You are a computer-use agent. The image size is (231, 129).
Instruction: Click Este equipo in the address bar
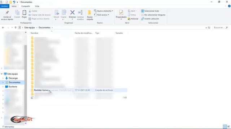coord(30,28)
